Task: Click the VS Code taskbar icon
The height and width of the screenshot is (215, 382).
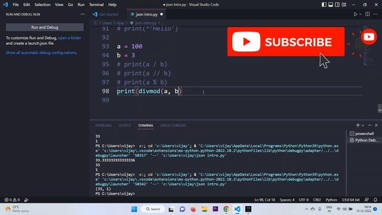Action: tap(238, 209)
